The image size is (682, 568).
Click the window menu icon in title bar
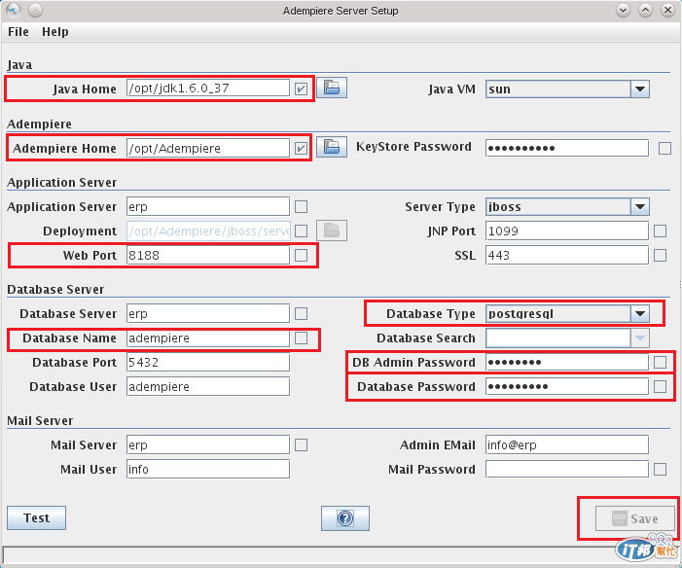tap(14, 10)
